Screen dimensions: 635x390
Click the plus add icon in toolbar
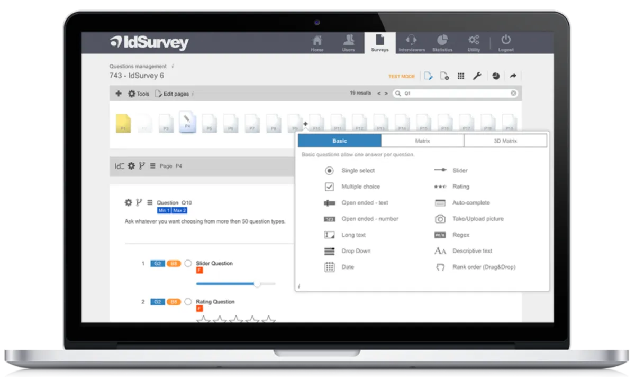coord(119,94)
